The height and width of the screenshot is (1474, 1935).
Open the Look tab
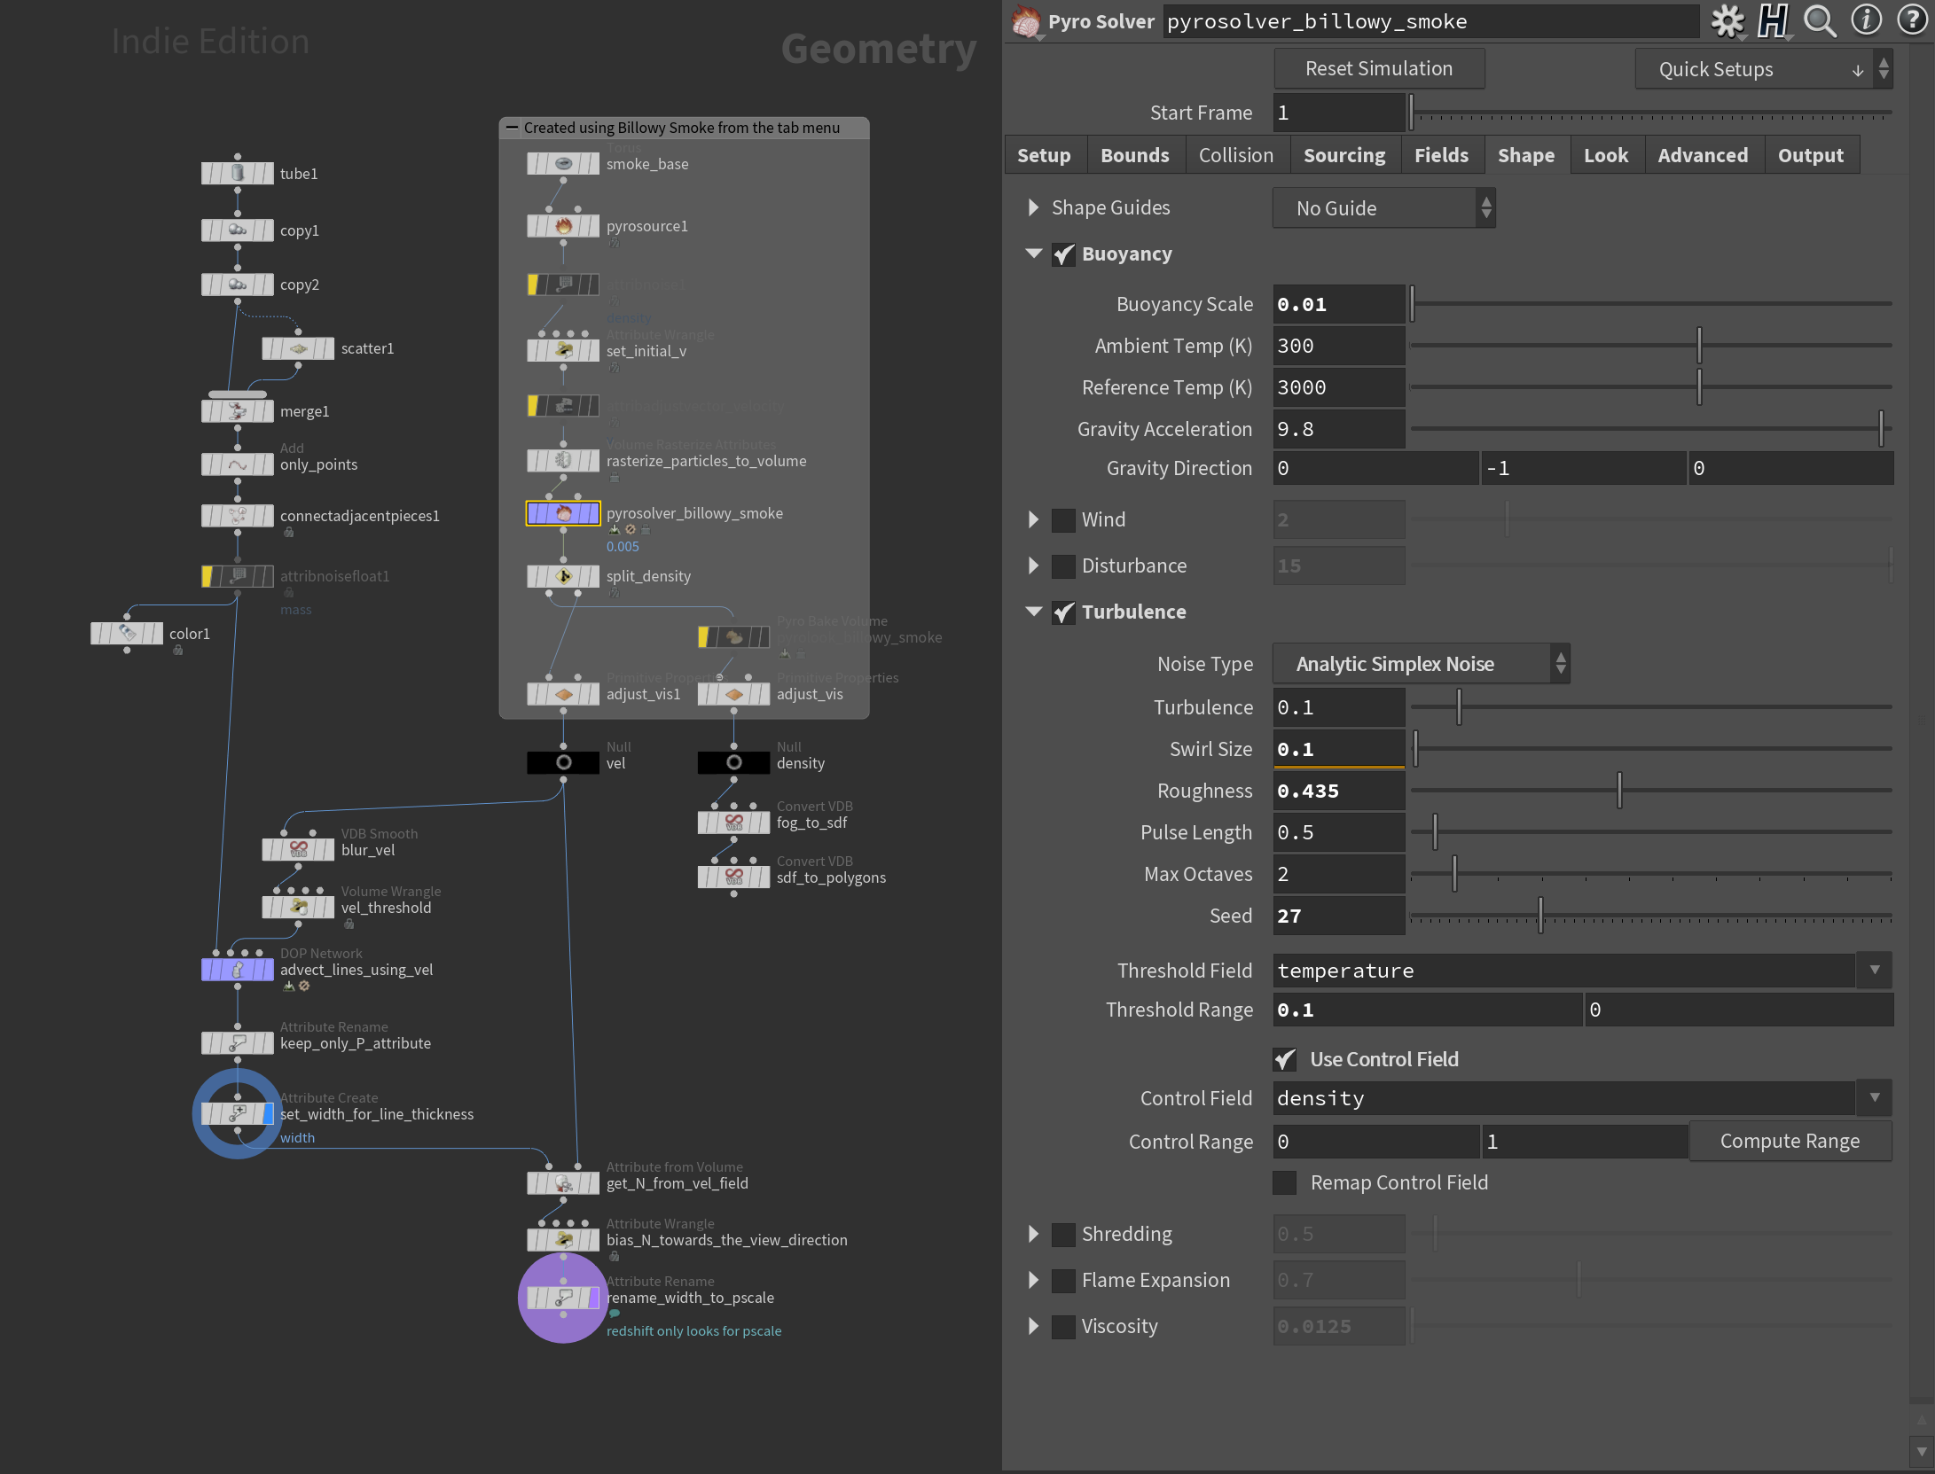[1605, 155]
